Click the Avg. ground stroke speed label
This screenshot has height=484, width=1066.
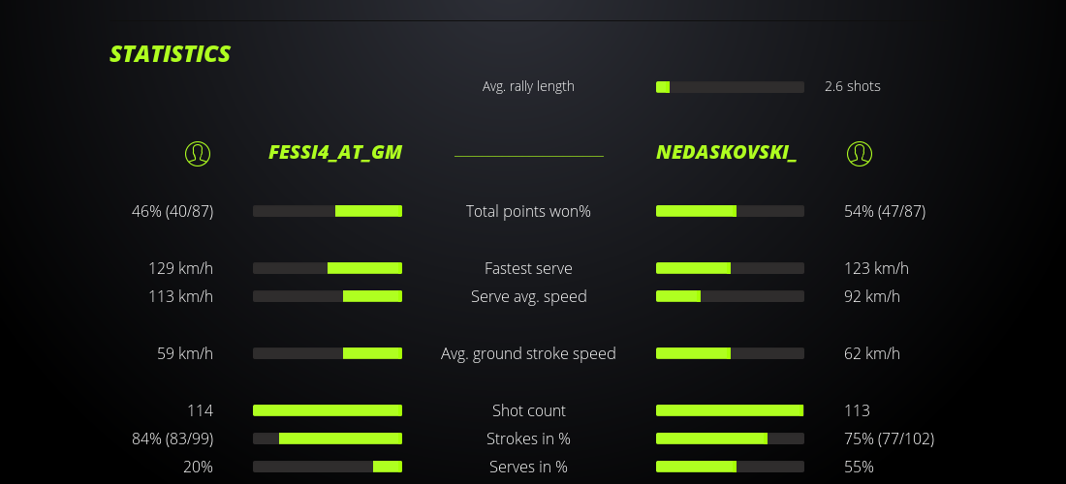pyautogui.click(x=528, y=353)
